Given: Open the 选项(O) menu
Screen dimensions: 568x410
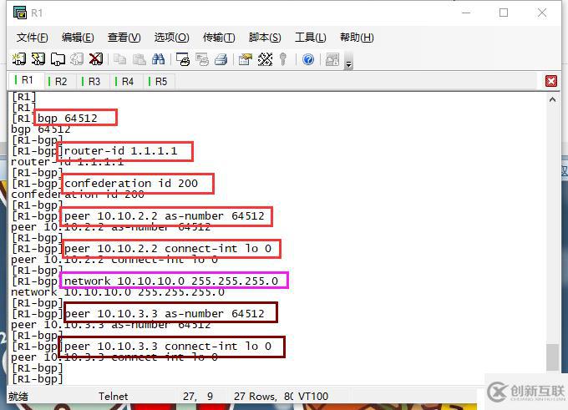Looking at the screenshot, I should click(172, 38).
